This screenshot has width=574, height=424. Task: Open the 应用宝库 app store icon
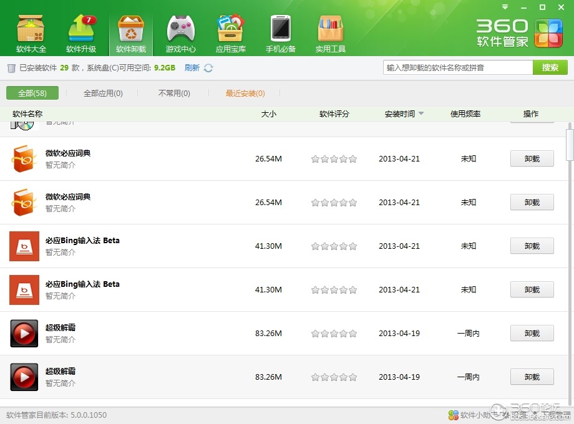point(231,33)
